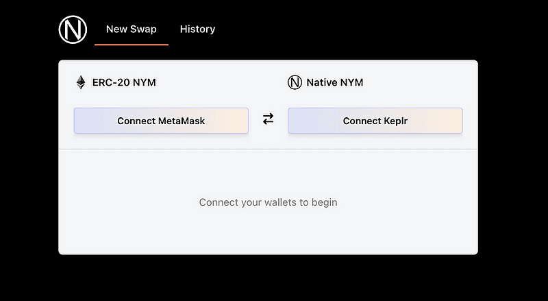Click the word "MetaMask" on the connect button

click(x=182, y=121)
